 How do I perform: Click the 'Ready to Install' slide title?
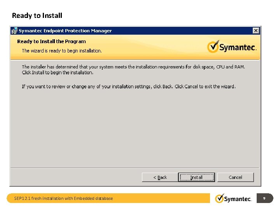[37, 16]
